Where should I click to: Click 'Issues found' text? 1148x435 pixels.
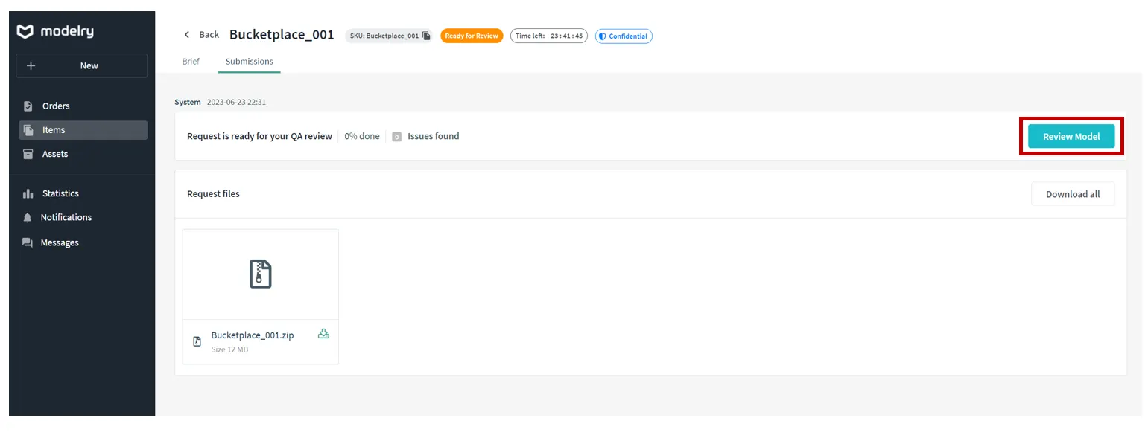pos(434,137)
